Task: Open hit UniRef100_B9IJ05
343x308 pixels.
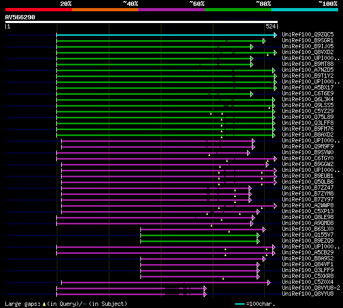Action: [308, 47]
